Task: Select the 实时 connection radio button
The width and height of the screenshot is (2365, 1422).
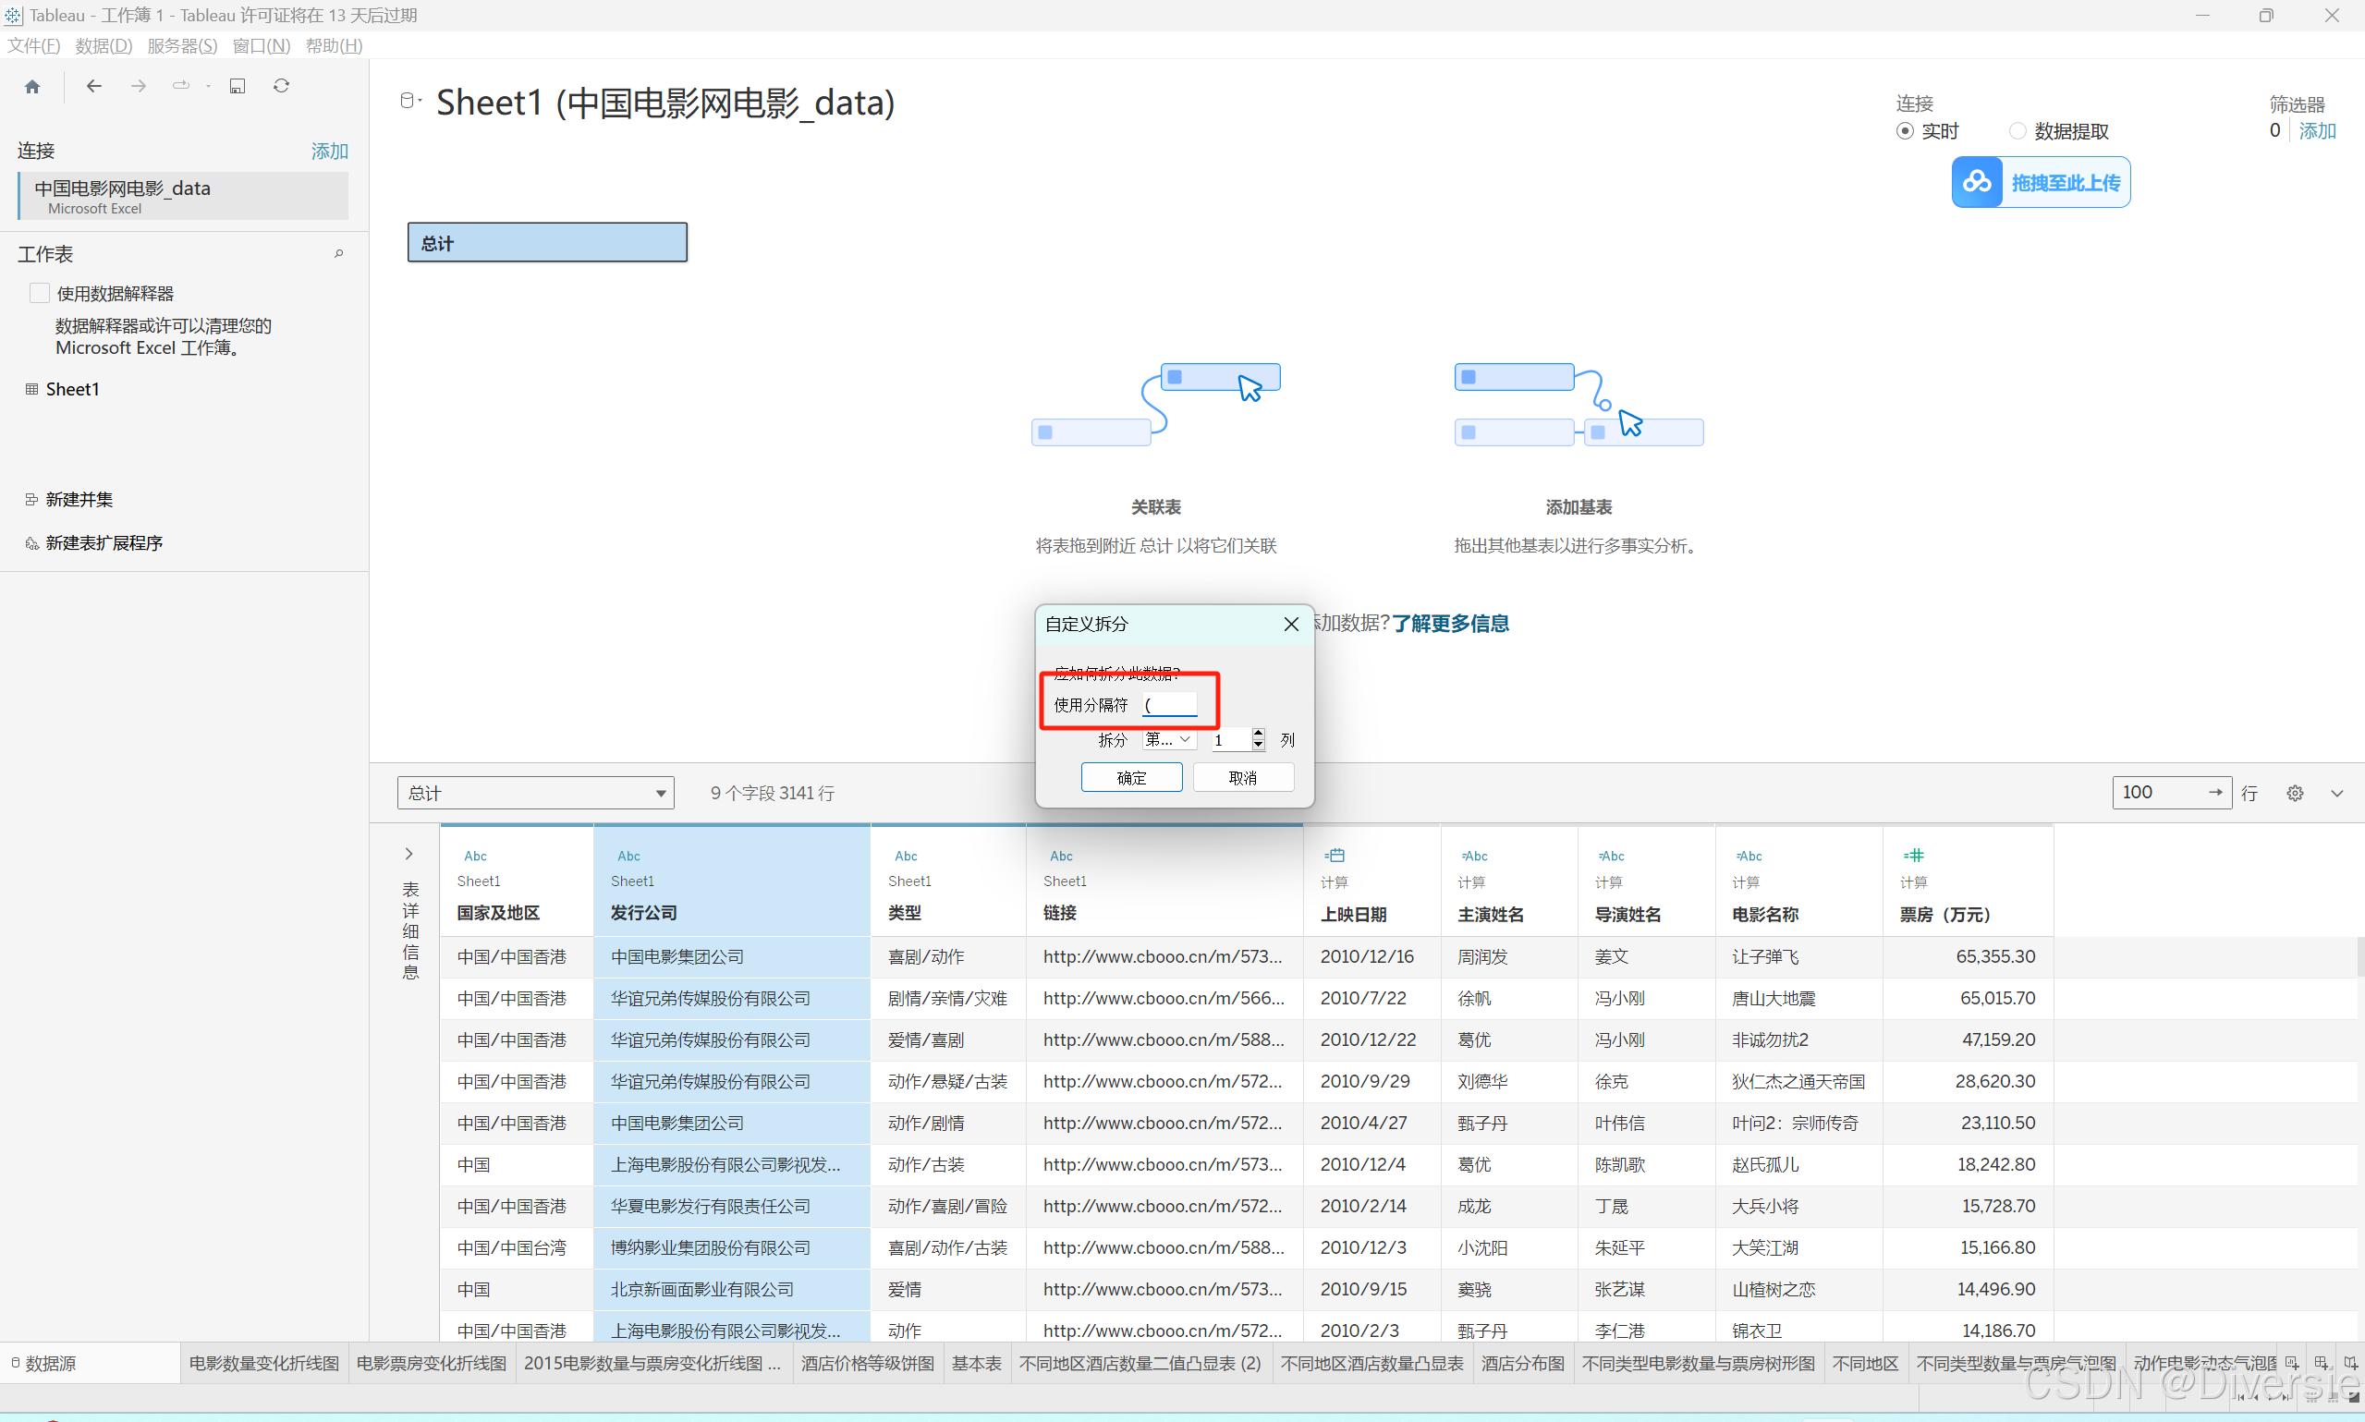Action: tap(1905, 131)
